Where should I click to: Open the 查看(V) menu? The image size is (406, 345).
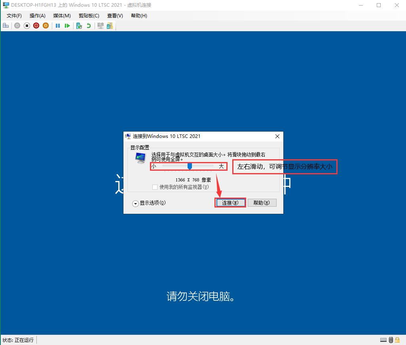click(x=114, y=16)
